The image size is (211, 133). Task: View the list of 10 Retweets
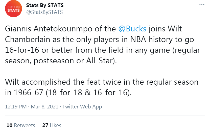[x=21, y=125]
